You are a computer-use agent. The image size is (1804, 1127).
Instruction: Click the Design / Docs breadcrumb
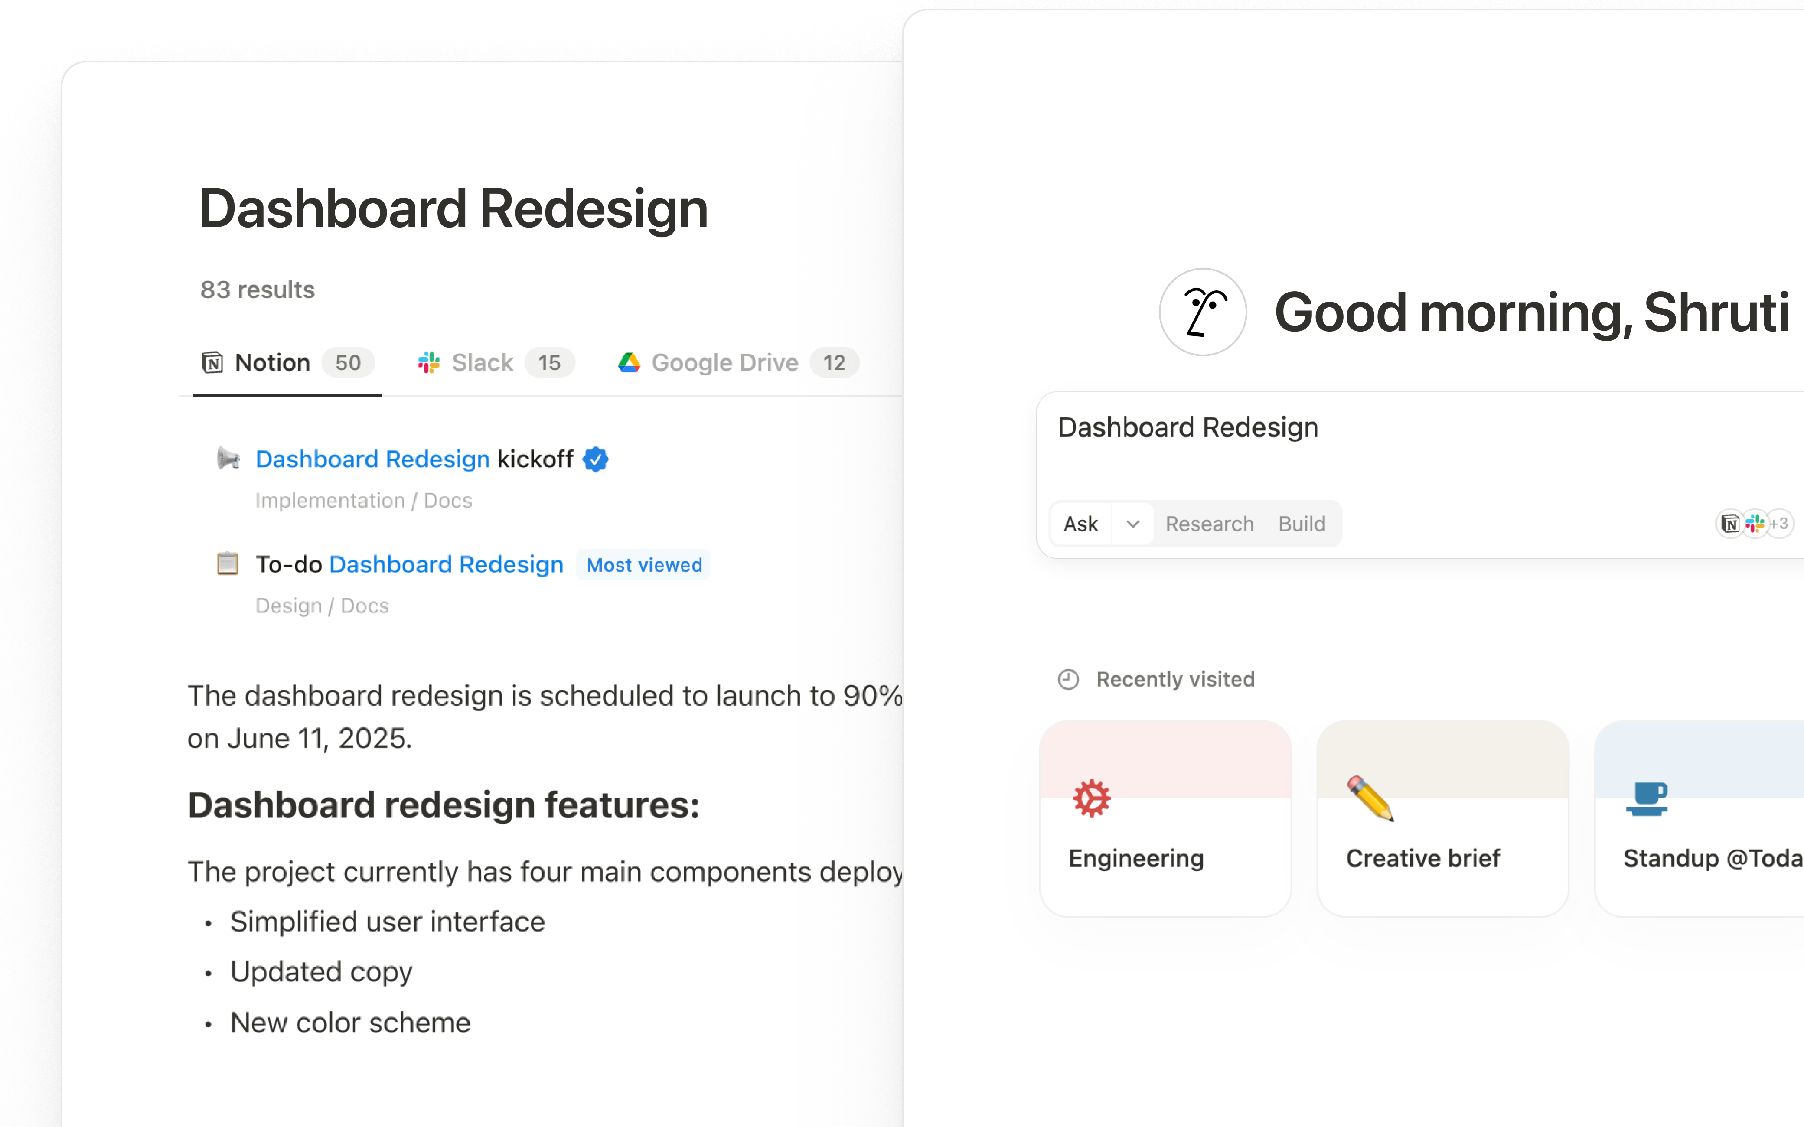[x=322, y=605]
